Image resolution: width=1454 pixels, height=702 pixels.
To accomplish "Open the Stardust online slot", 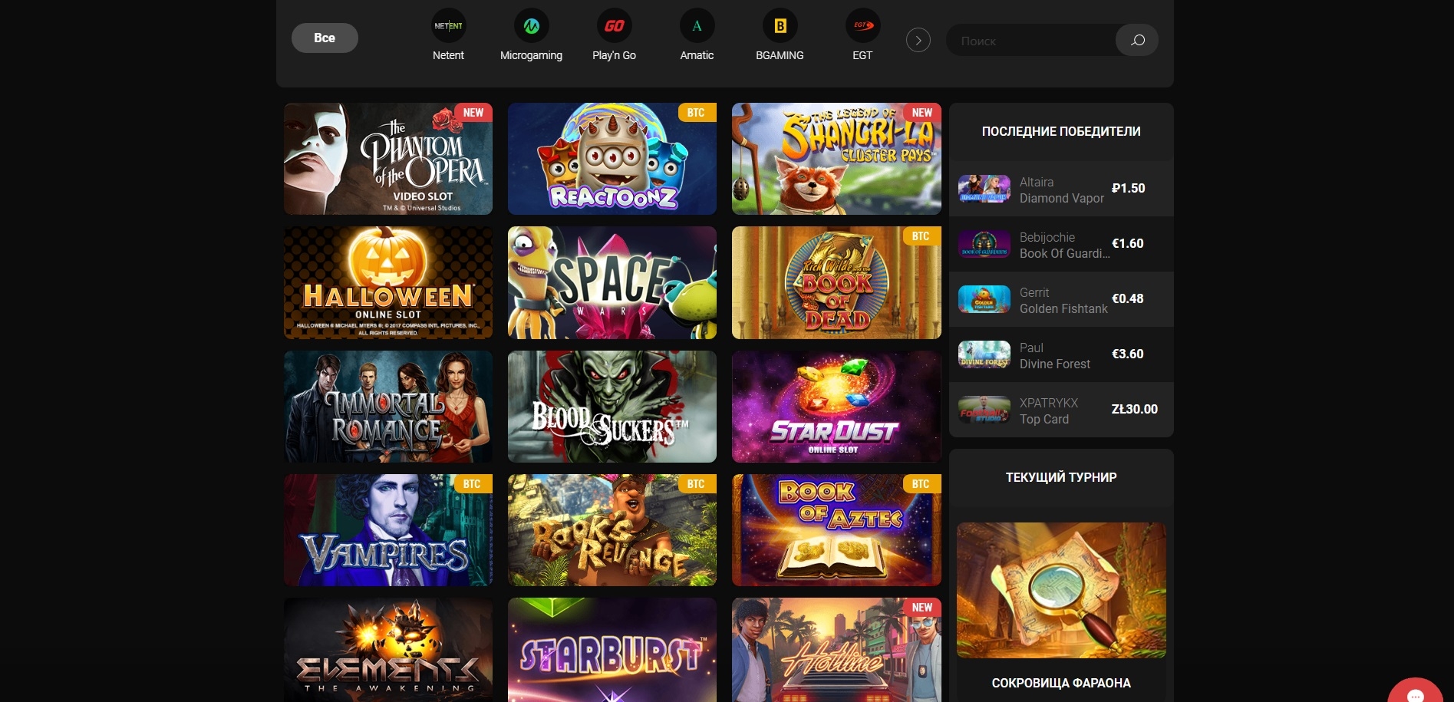I will click(836, 407).
